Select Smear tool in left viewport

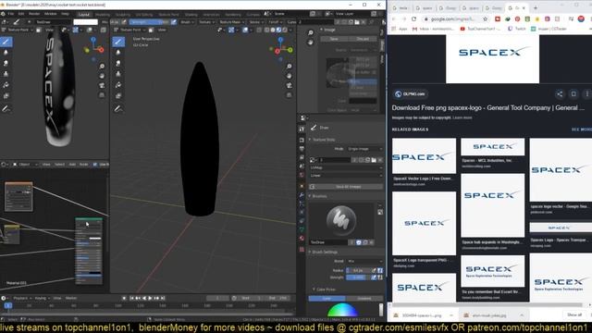tap(6, 64)
